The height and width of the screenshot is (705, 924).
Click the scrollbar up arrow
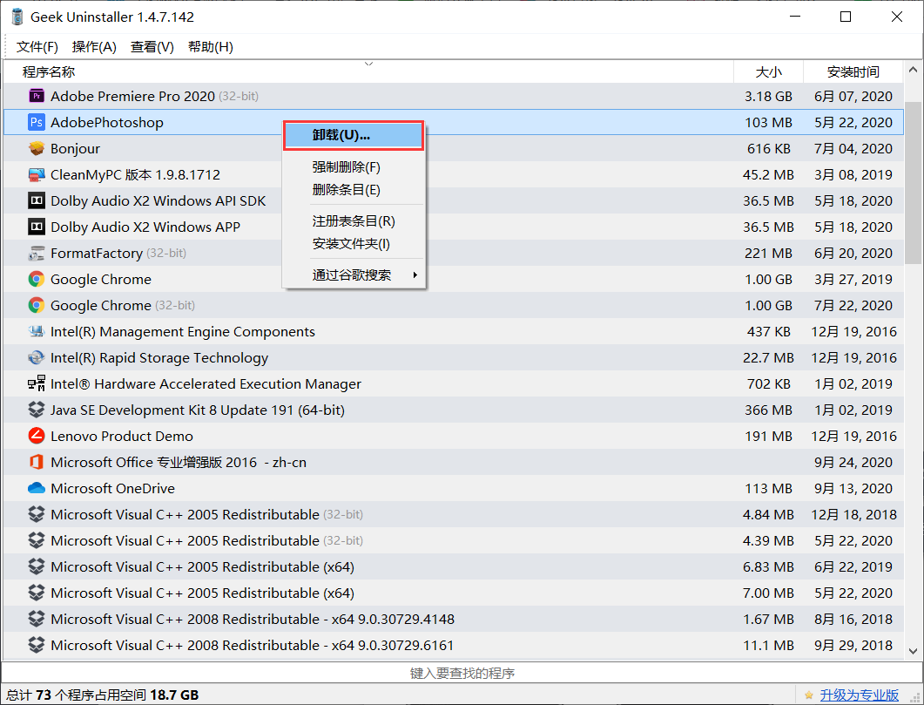click(913, 70)
